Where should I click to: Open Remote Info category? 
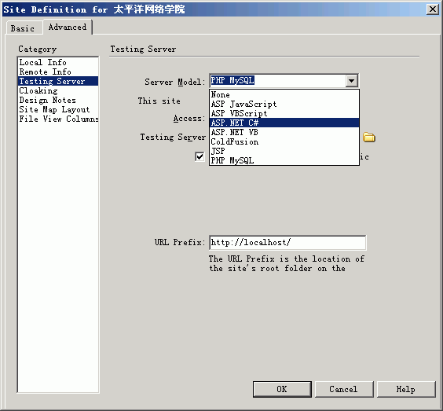pyautogui.click(x=45, y=72)
